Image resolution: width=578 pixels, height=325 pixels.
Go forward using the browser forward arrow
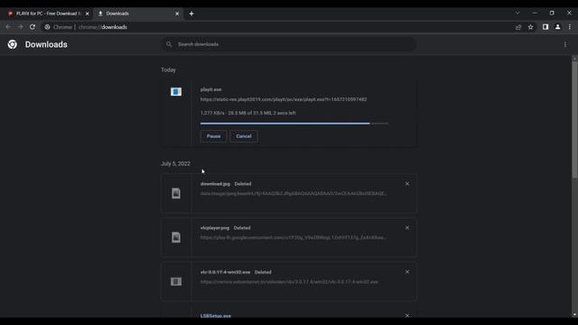pos(20,27)
